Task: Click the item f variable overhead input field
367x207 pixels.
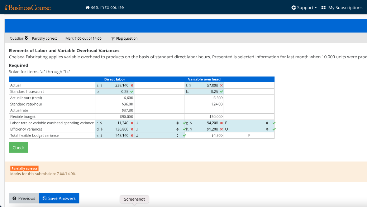Action: coord(208,85)
